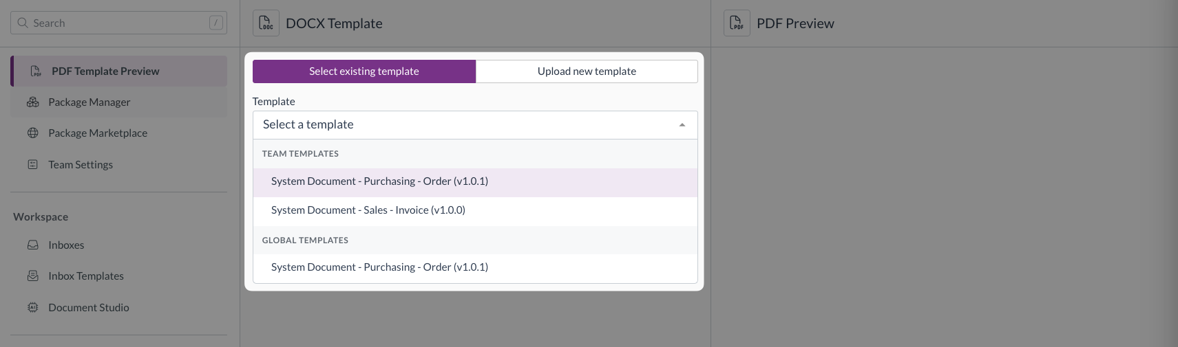
Task: Click the magnifier icon in search box
Action: click(23, 23)
